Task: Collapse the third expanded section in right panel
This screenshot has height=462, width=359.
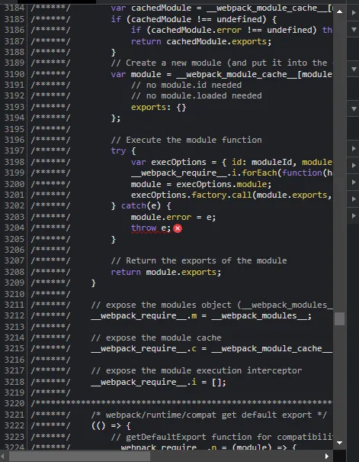Action: [354, 109]
